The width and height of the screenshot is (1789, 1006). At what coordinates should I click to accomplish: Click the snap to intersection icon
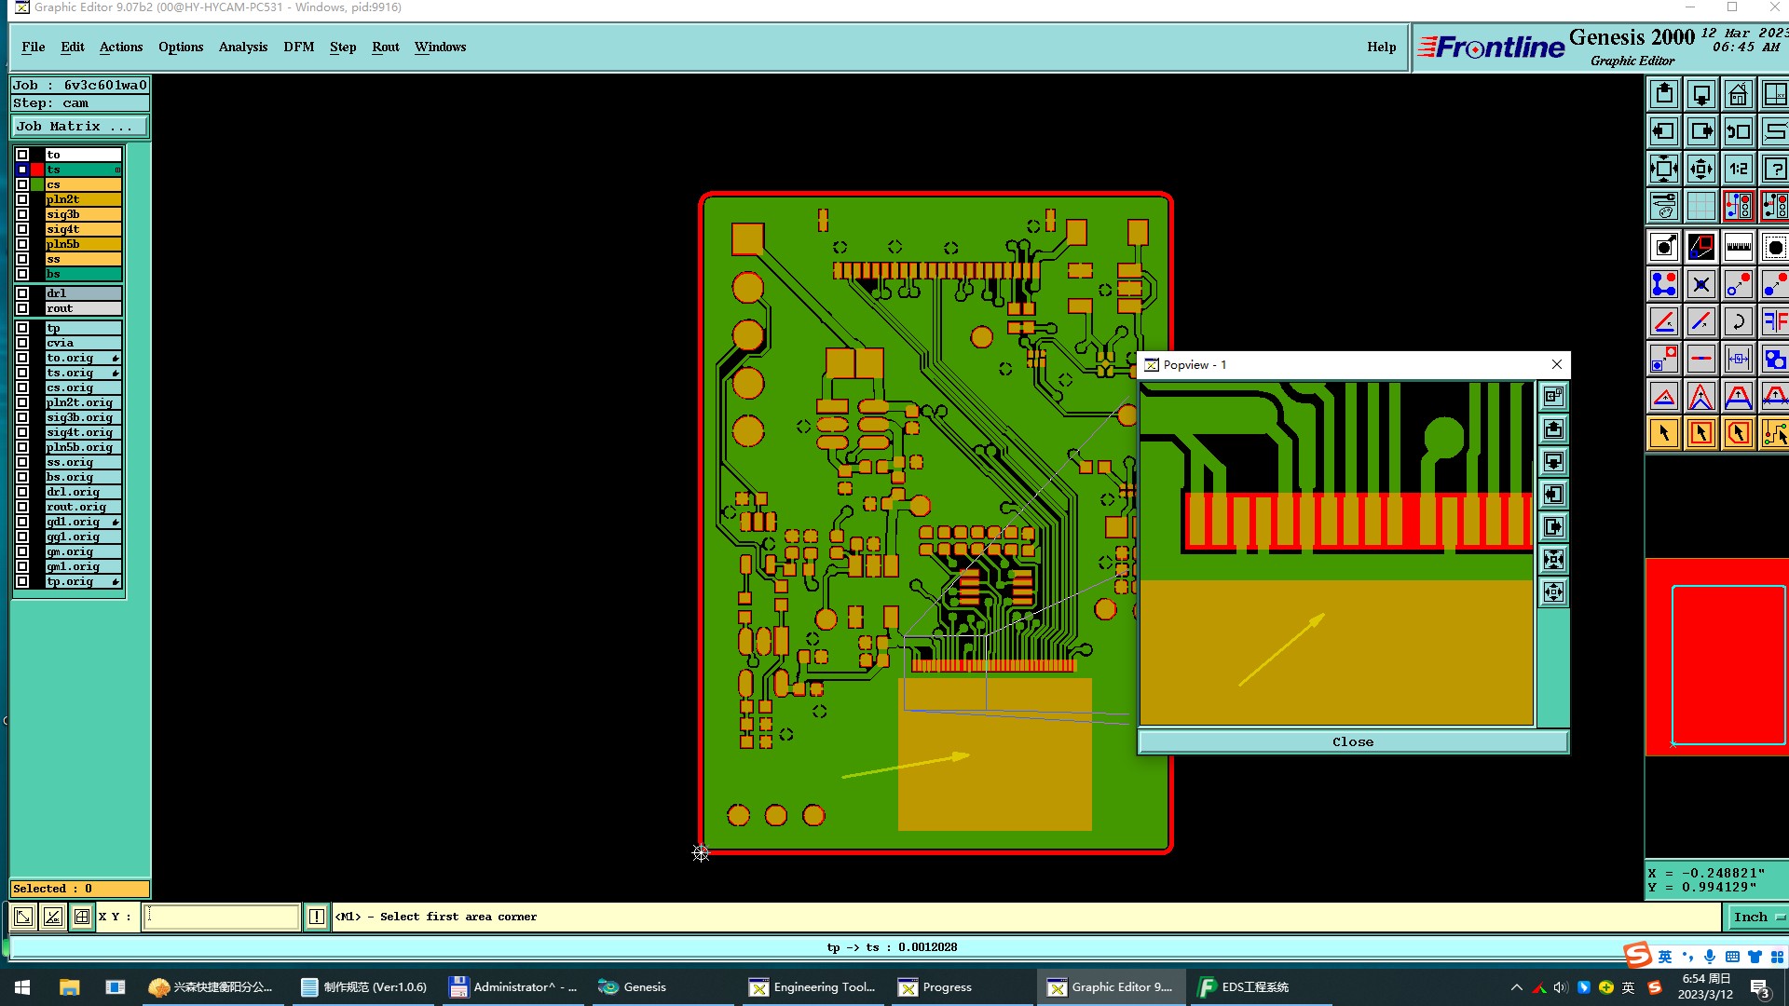[1700, 284]
